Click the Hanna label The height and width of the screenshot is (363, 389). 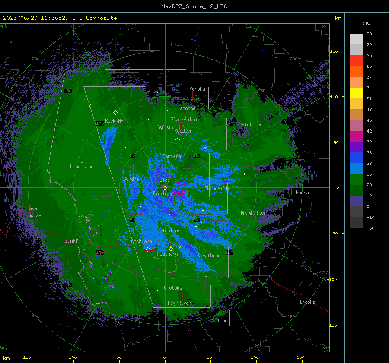(302, 193)
